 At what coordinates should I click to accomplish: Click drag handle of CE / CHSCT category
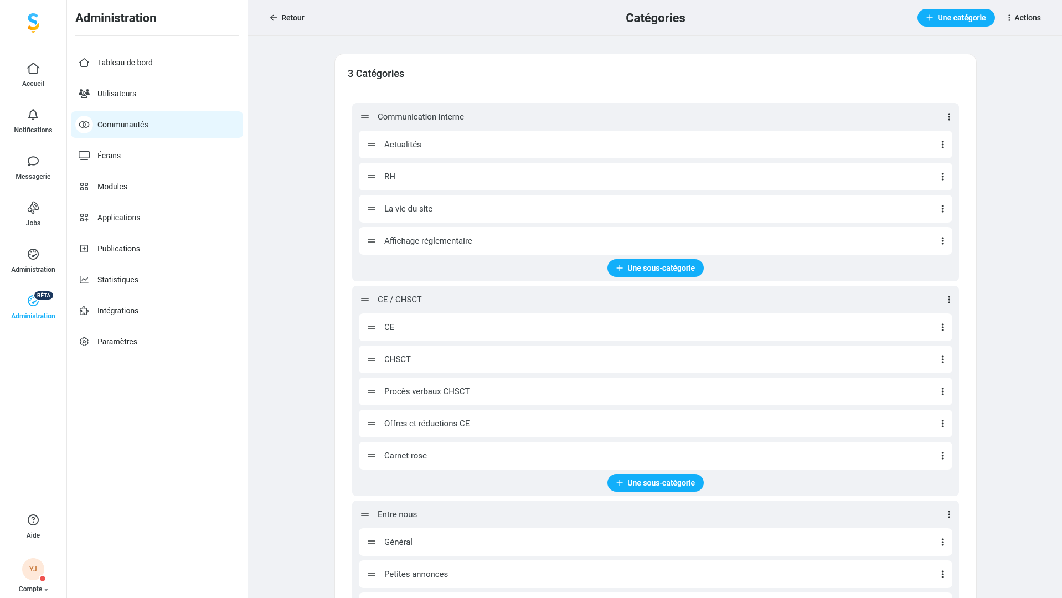click(x=365, y=300)
